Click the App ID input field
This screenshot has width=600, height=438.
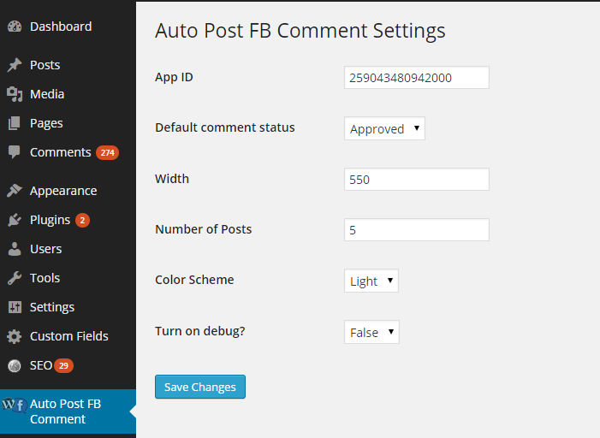[x=417, y=78]
